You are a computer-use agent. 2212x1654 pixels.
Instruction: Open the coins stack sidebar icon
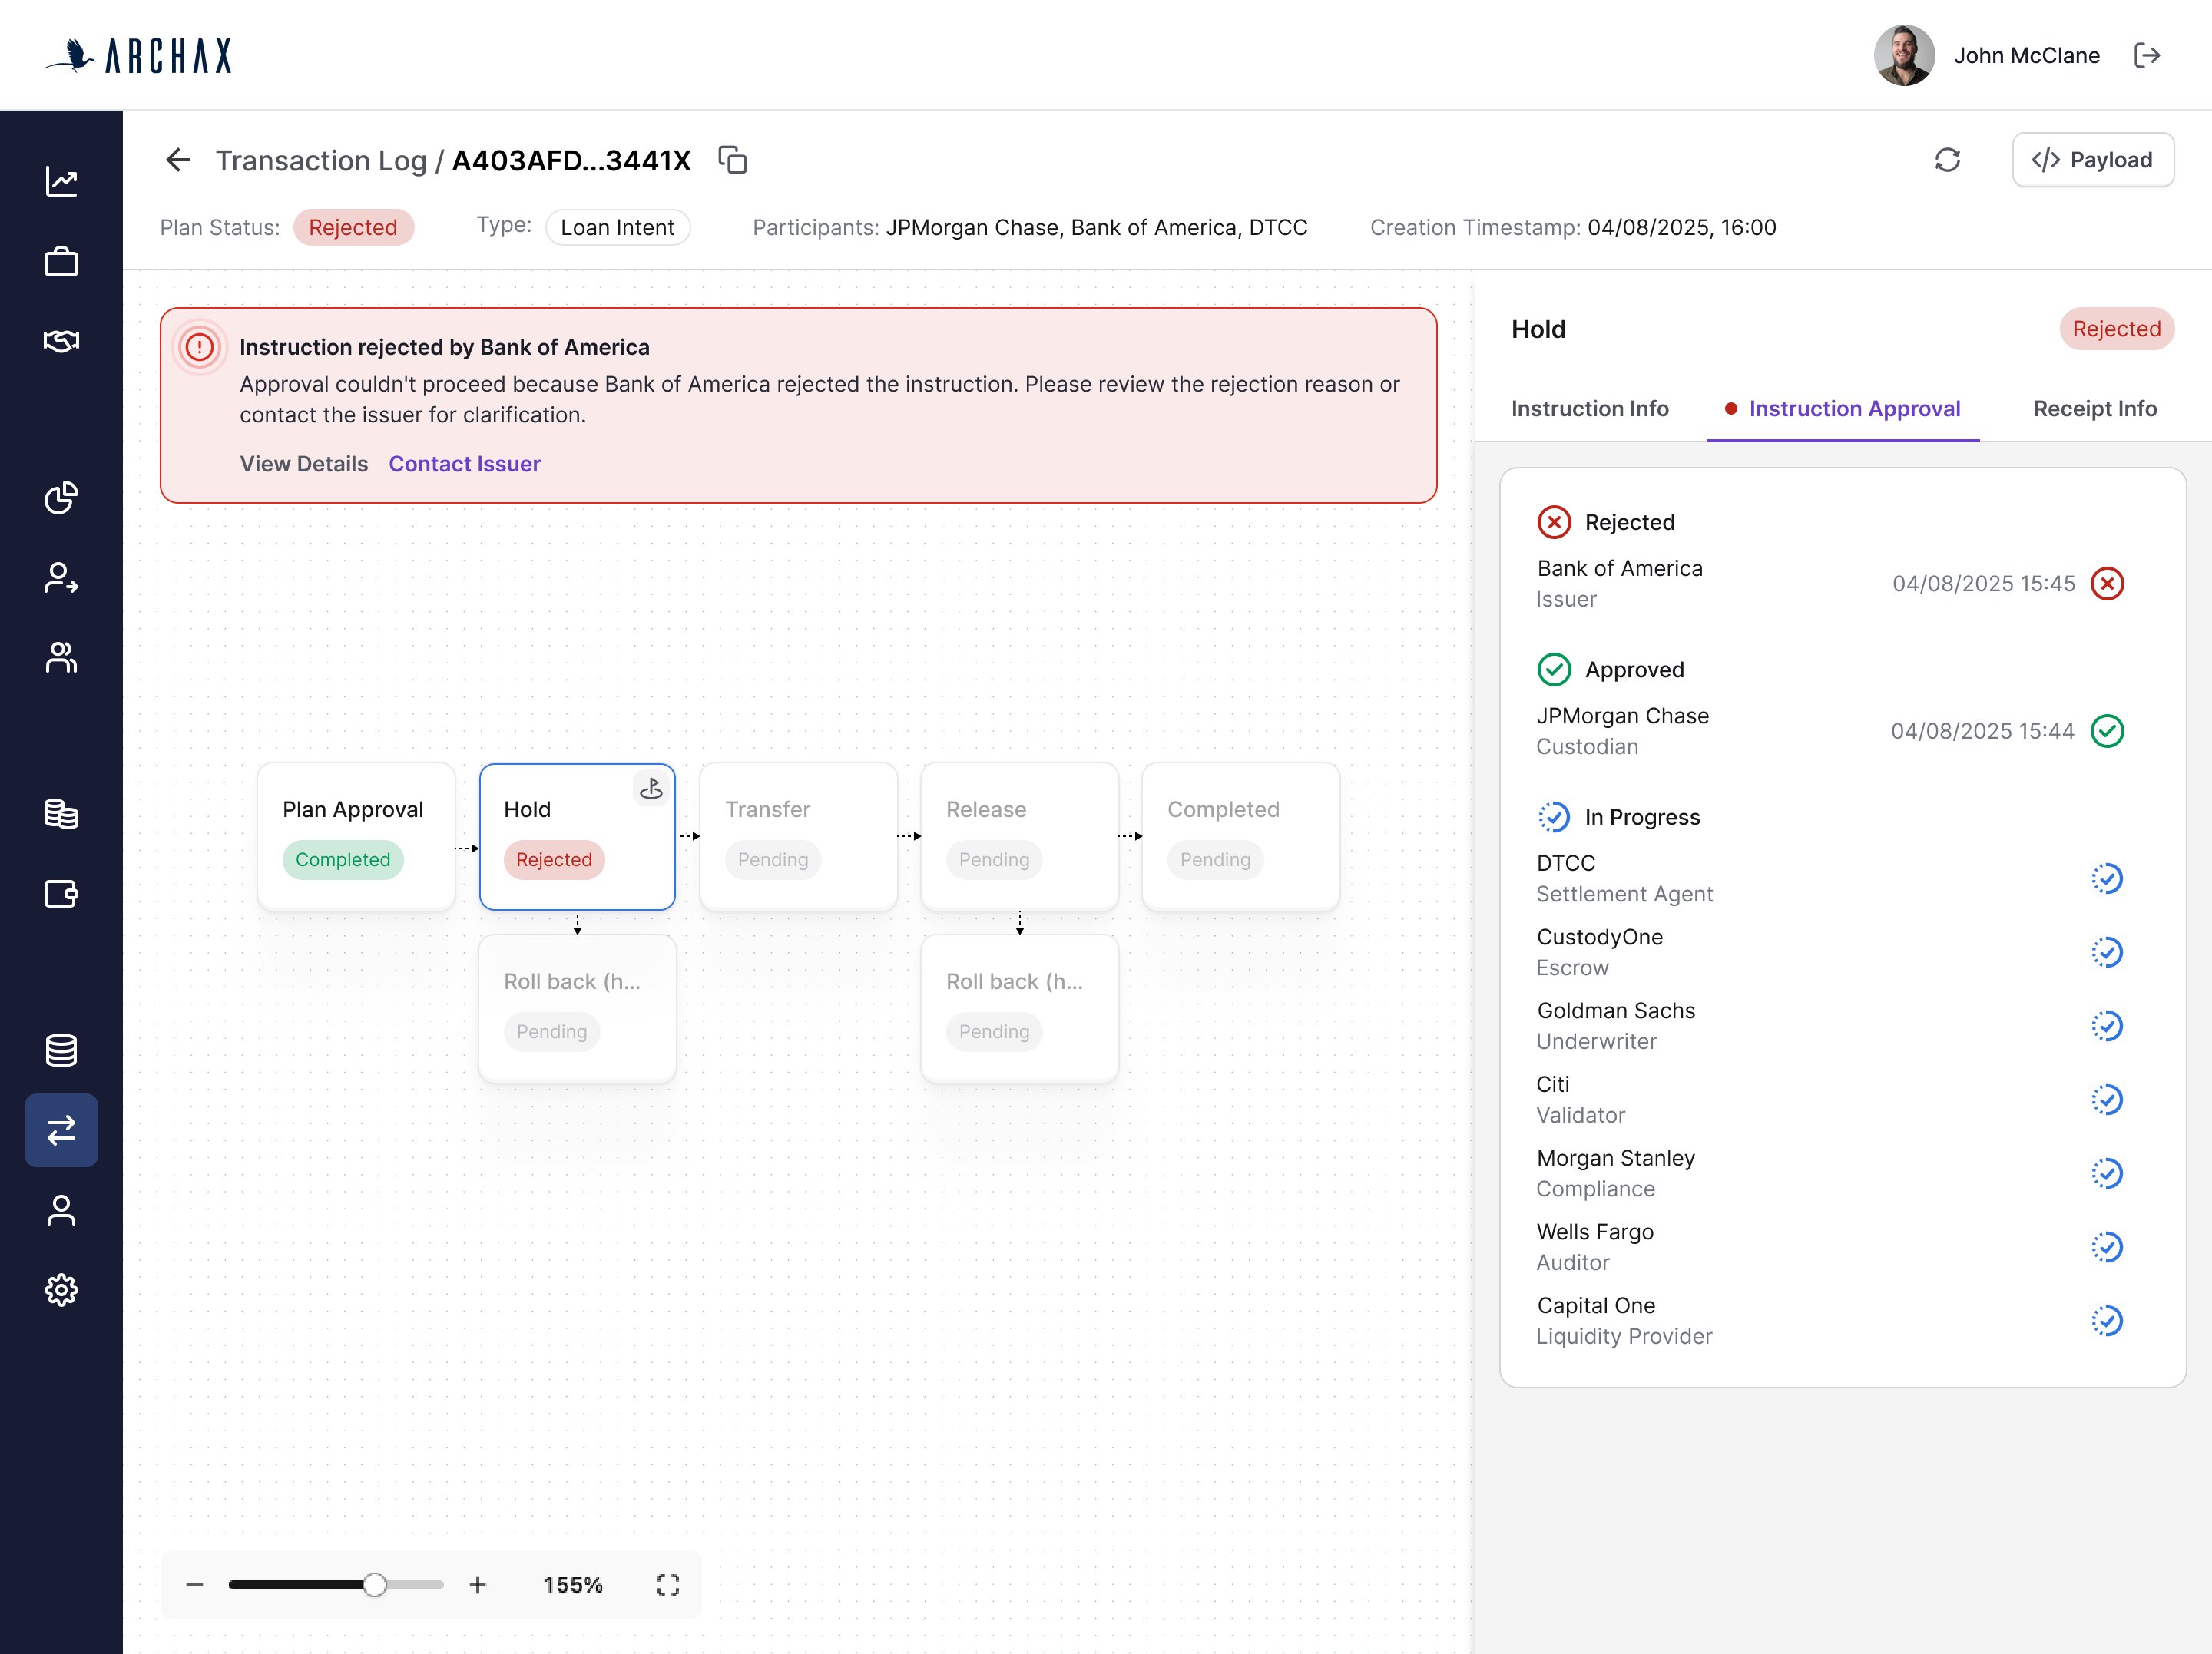pyautogui.click(x=61, y=813)
